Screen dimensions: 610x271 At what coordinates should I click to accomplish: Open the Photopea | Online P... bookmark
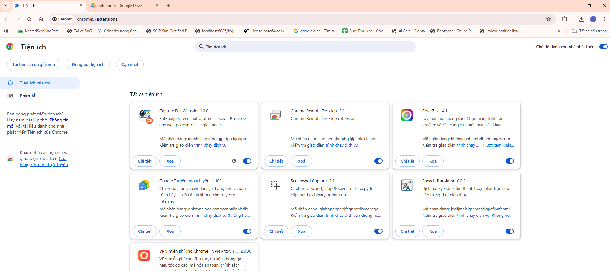(452, 31)
